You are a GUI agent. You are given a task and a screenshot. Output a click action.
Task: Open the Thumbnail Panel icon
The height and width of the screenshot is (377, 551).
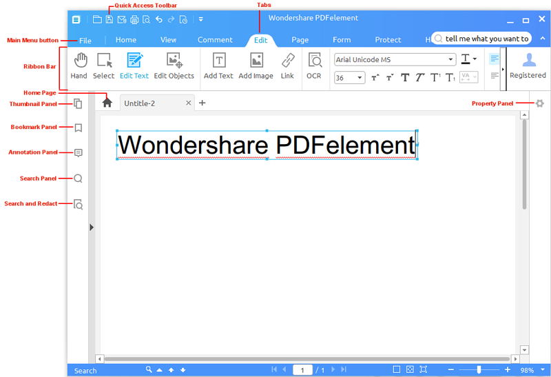tap(78, 104)
